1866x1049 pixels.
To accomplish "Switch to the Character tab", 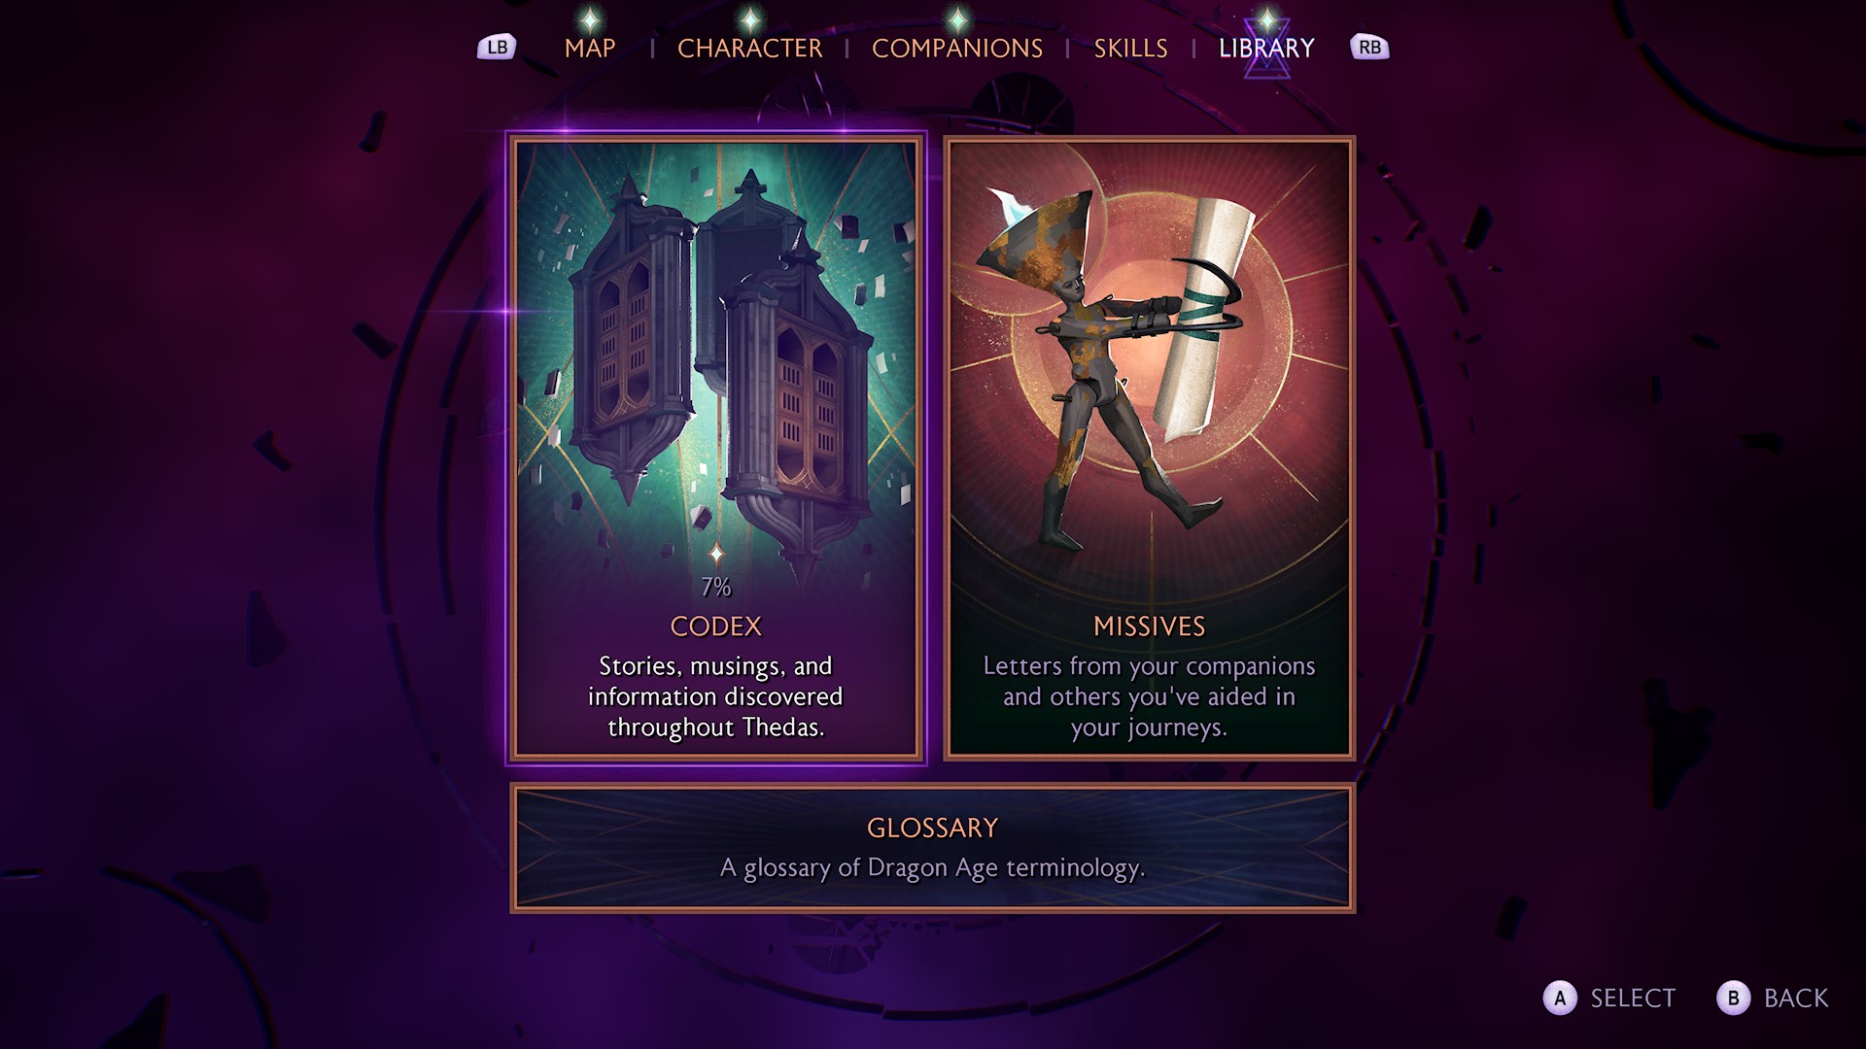I will tap(749, 48).
